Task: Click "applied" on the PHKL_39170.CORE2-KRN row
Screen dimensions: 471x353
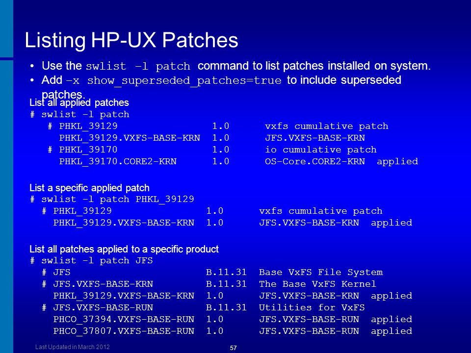Action: coord(397,162)
